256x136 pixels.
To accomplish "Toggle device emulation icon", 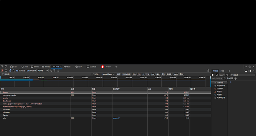I will pos(6,67).
